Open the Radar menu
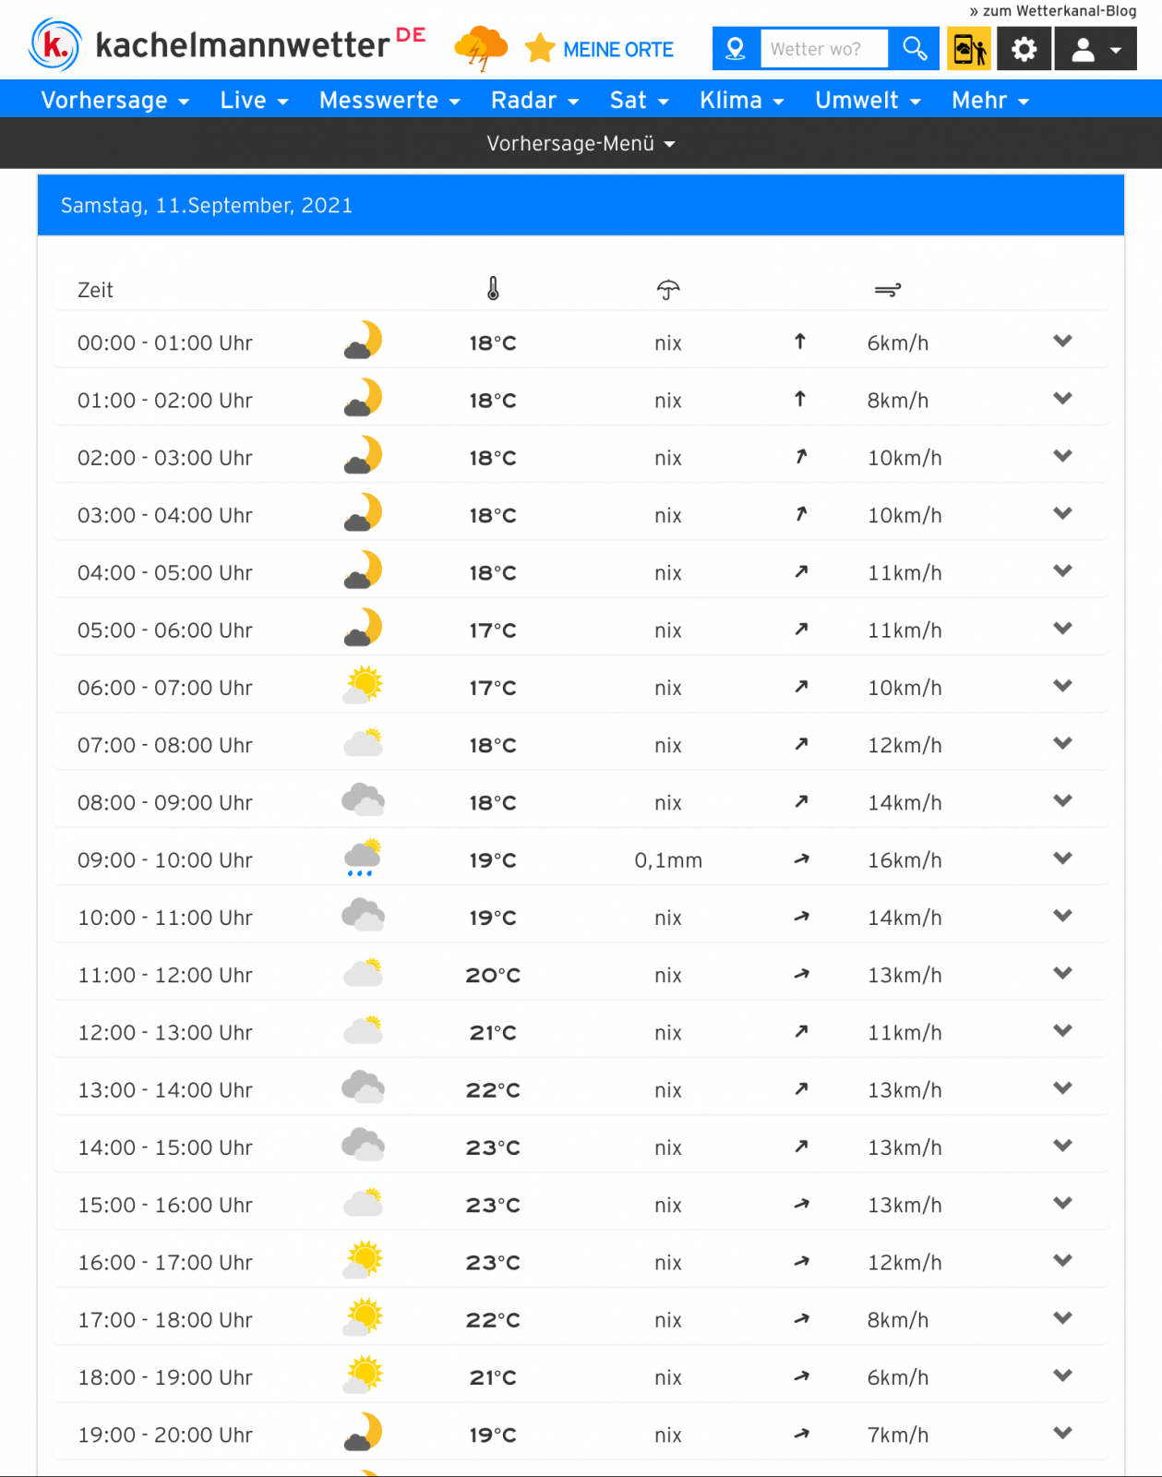This screenshot has width=1162, height=1477. click(x=534, y=100)
